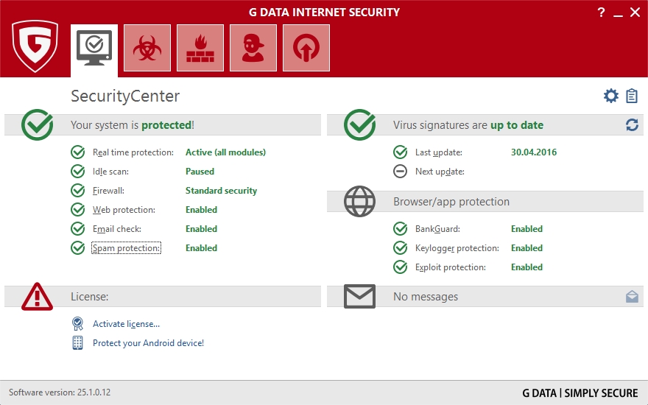Open the Autostart manager arrow tab
Viewport: 648px width, 405px height.
(x=306, y=48)
